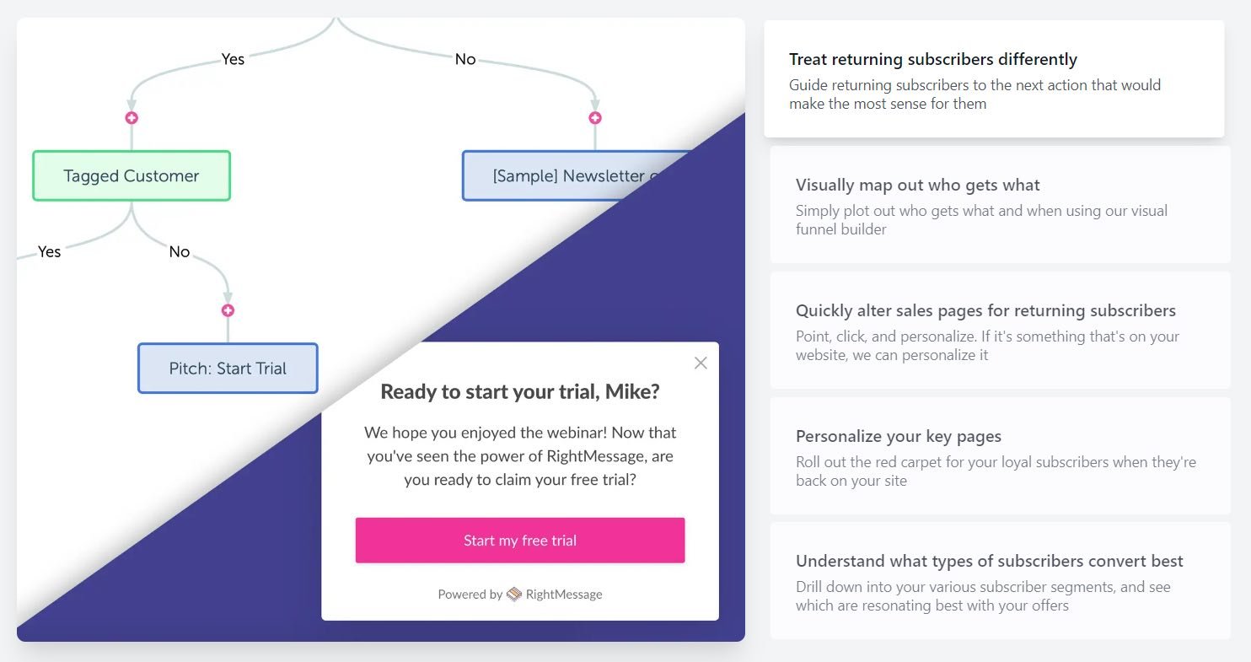Click the Start my free trial button
1251x662 pixels.
(x=519, y=540)
